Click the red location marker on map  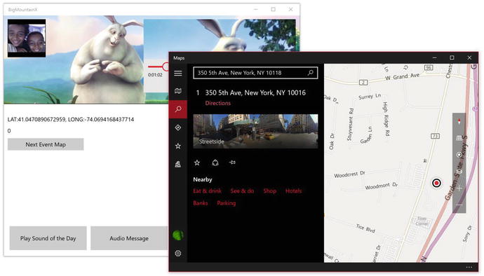click(436, 183)
